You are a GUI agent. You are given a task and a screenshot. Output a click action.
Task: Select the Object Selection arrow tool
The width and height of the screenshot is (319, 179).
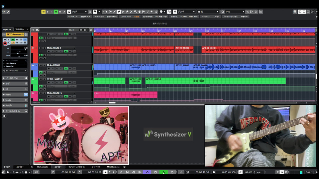[x=106, y=12]
